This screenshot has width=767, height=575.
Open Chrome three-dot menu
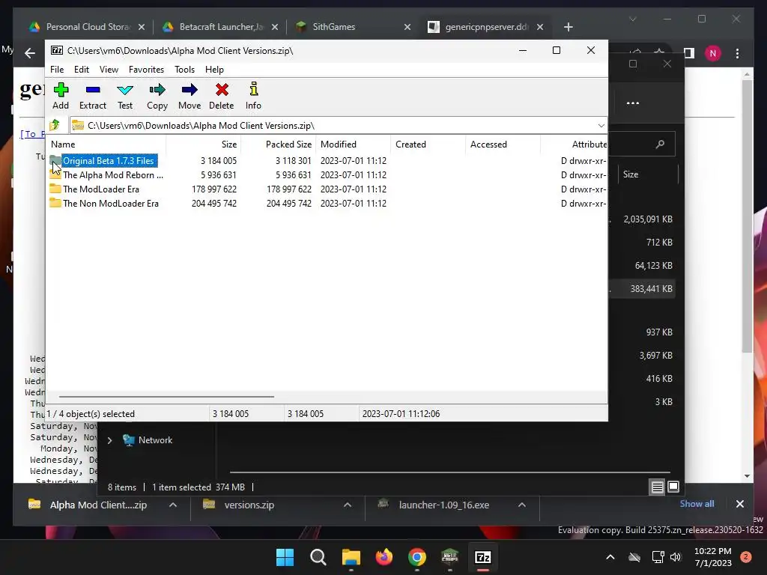point(737,53)
